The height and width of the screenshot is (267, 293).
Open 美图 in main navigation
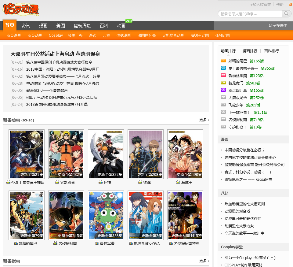click(60, 26)
